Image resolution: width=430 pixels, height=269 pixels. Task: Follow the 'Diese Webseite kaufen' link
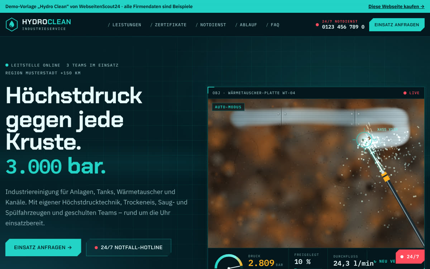(x=396, y=6)
